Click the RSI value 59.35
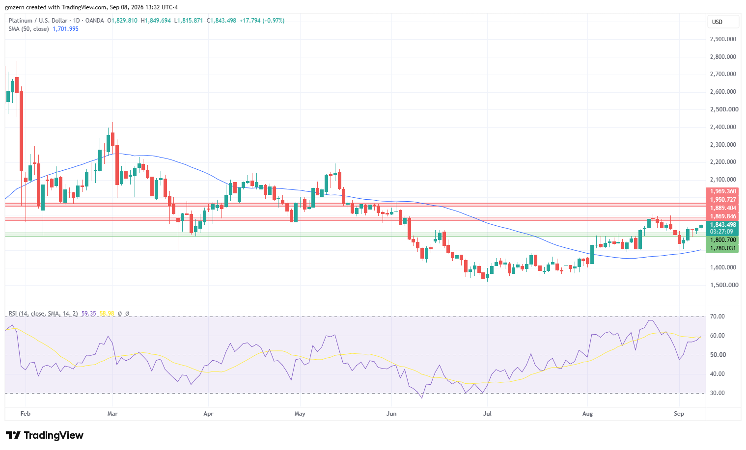This screenshot has height=450, width=746. click(89, 313)
